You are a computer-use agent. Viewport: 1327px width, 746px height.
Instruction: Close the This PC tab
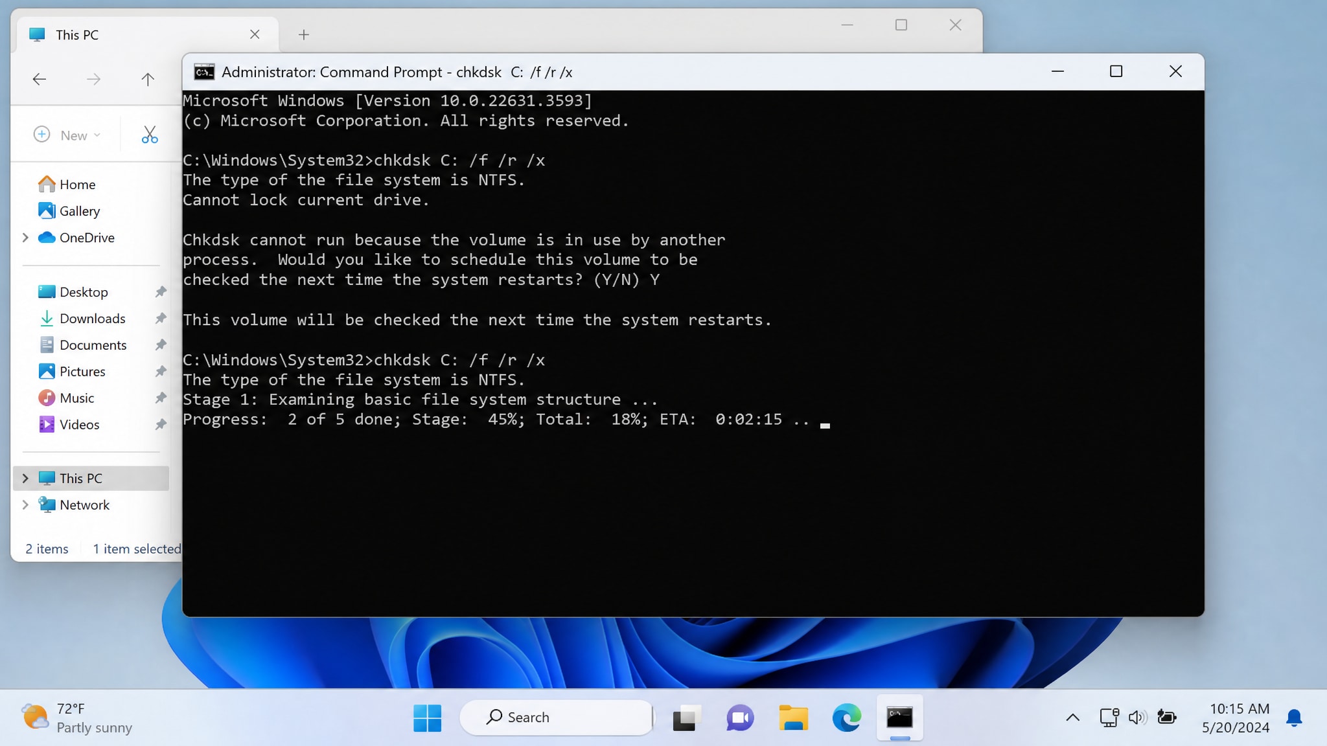pyautogui.click(x=255, y=34)
